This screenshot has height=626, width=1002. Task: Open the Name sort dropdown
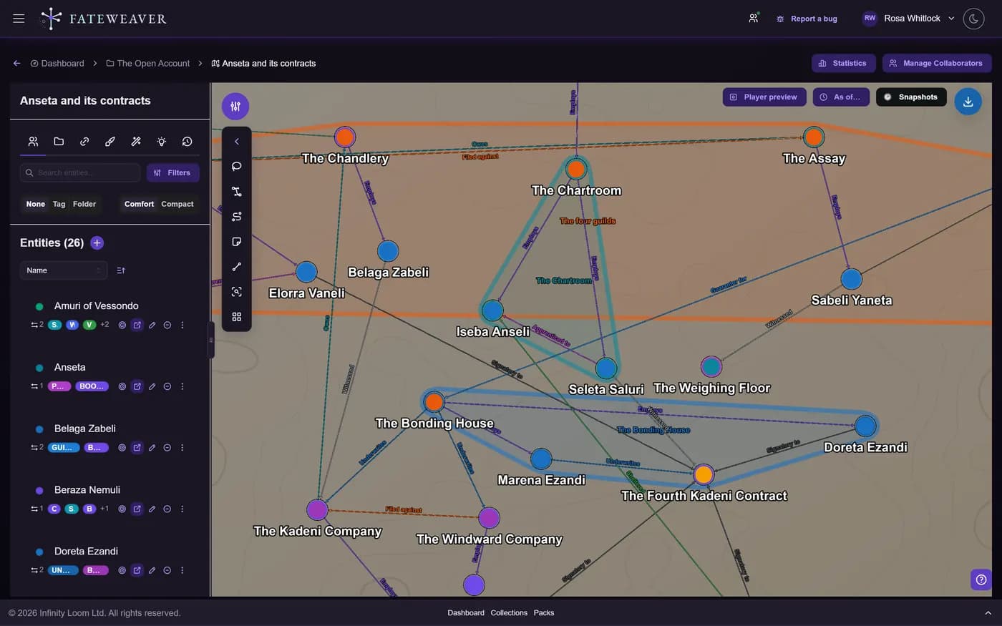tap(64, 270)
